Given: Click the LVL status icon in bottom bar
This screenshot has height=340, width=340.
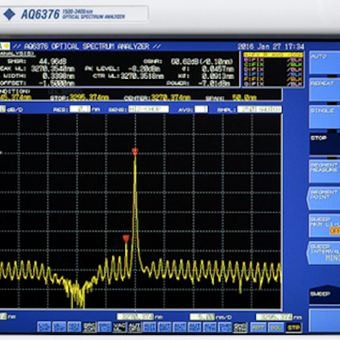Looking at the screenshot, I should (x=44, y=327).
